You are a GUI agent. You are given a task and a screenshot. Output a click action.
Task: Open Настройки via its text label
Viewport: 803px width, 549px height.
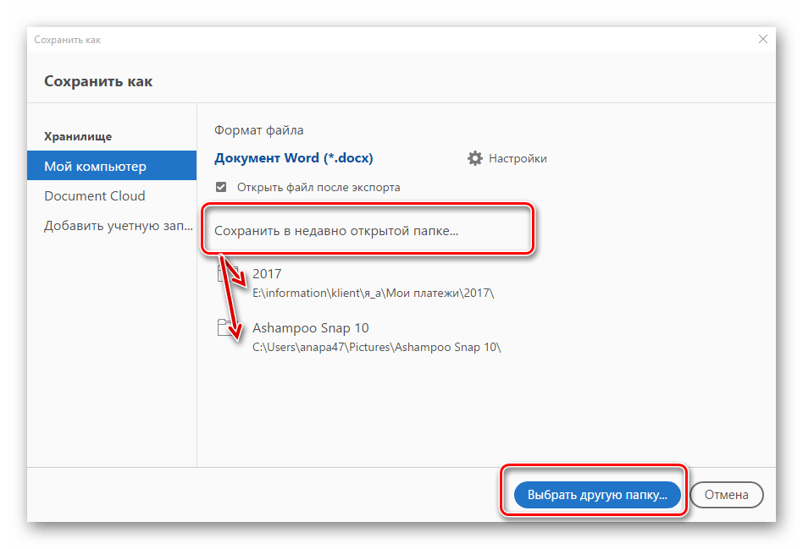tap(518, 158)
